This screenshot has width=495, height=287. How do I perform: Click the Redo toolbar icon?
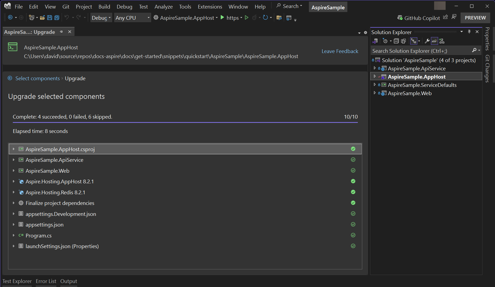click(x=78, y=18)
